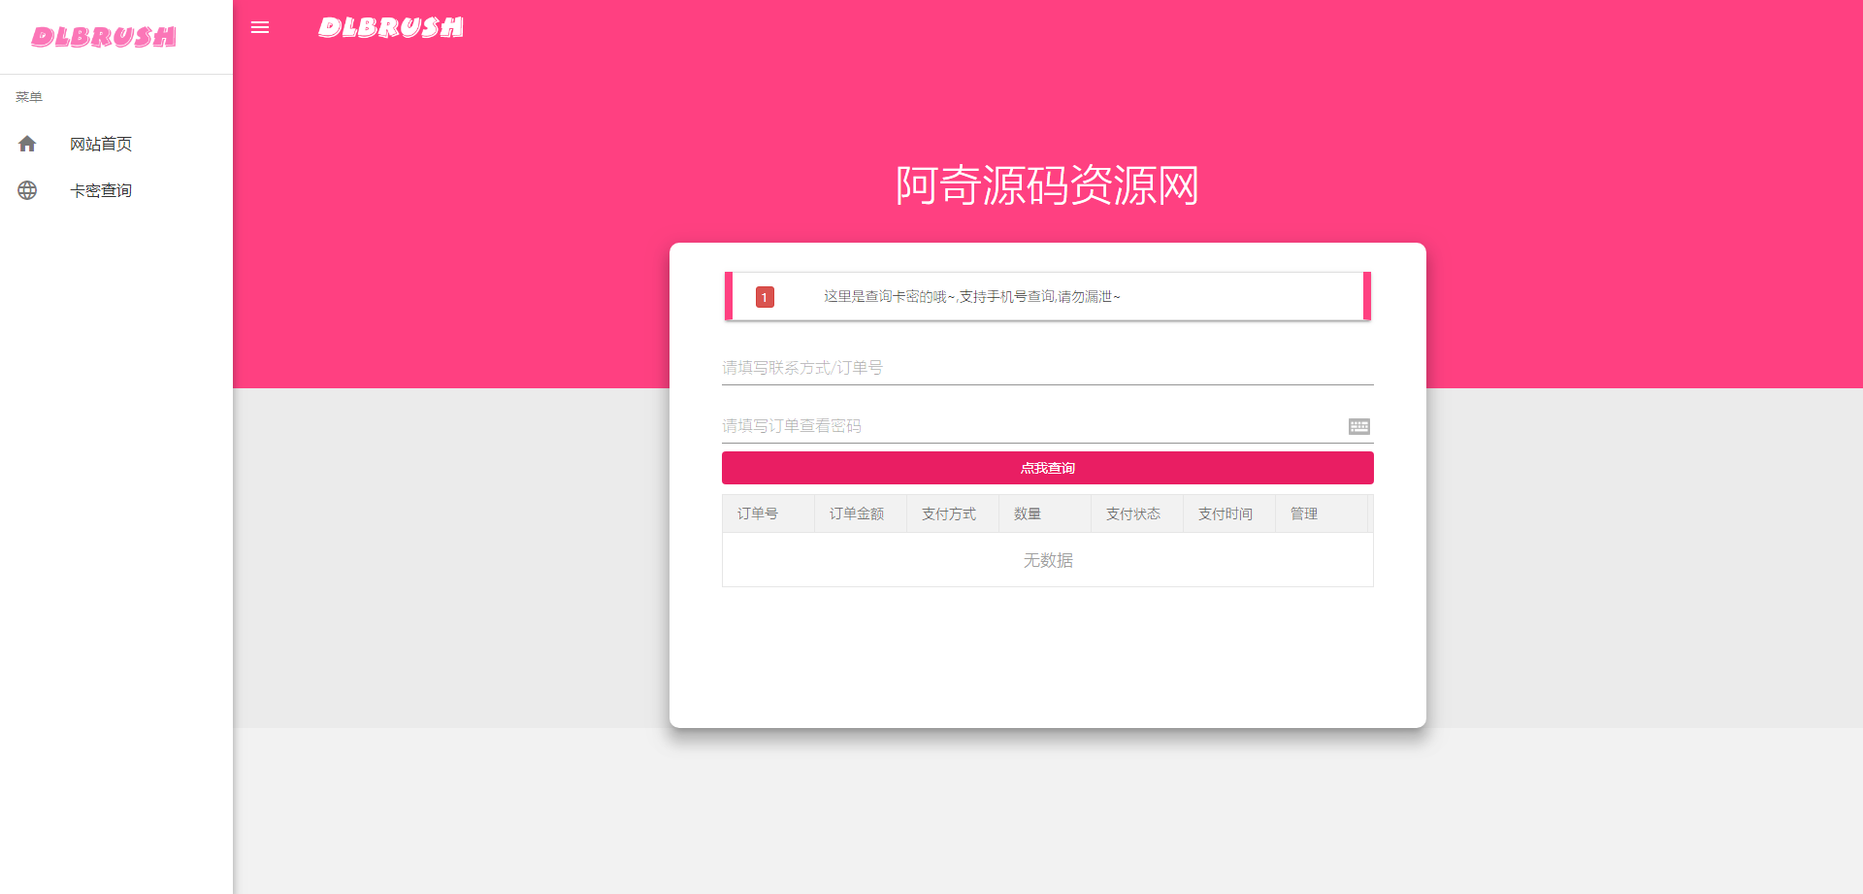
Task: Open the 网站首页 menu item
Action: 101,143
